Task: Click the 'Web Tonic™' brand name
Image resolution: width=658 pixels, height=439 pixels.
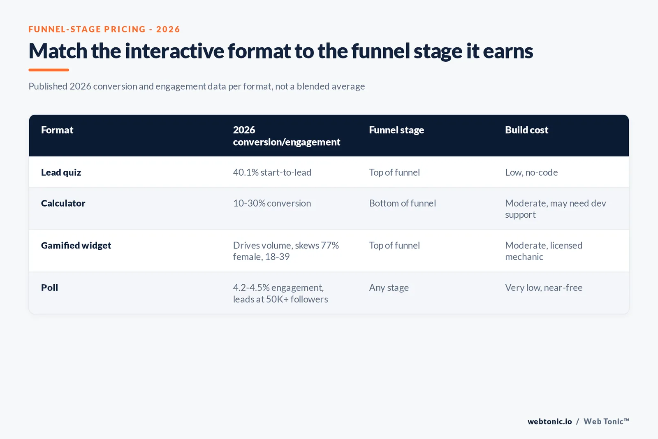Action: [x=606, y=421]
